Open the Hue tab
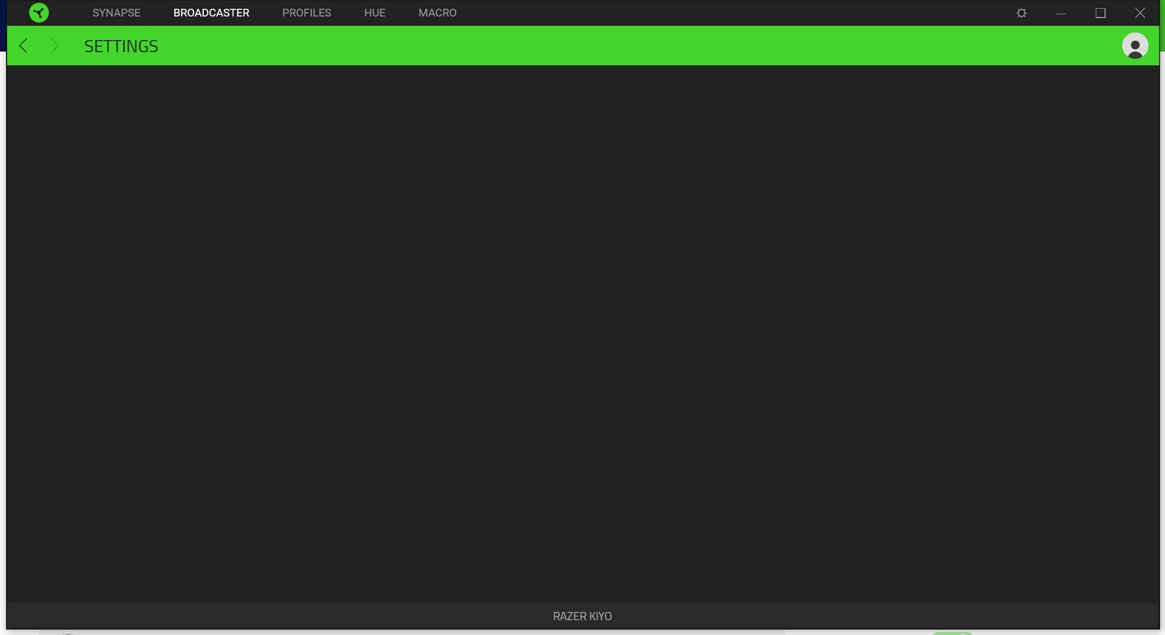The width and height of the screenshot is (1165, 635). (x=375, y=13)
